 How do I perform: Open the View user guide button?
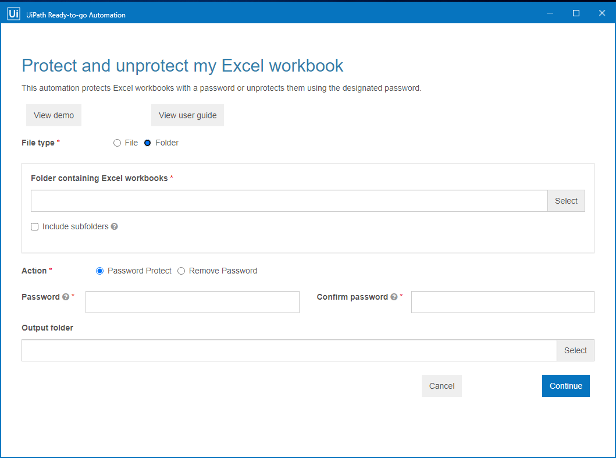(x=187, y=115)
